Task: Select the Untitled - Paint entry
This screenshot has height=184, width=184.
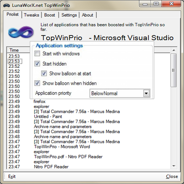Action: [x=48, y=117]
